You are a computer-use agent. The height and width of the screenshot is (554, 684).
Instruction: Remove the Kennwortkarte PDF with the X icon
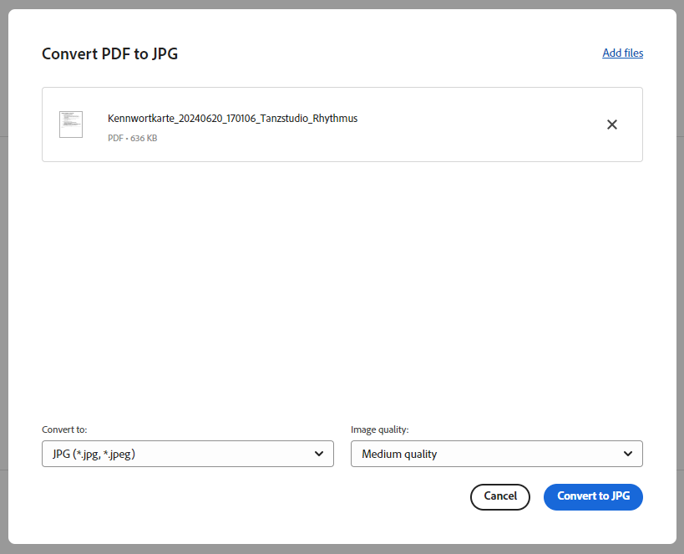click(x=612, y=125)
